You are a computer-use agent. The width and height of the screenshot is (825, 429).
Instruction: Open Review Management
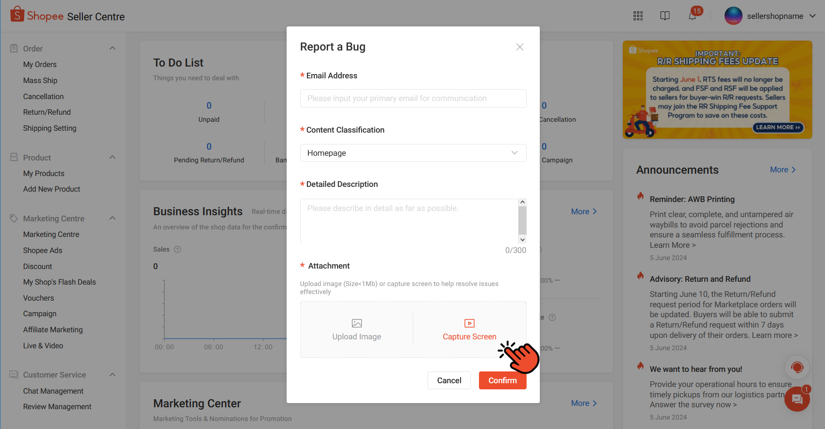click(57, 407)
